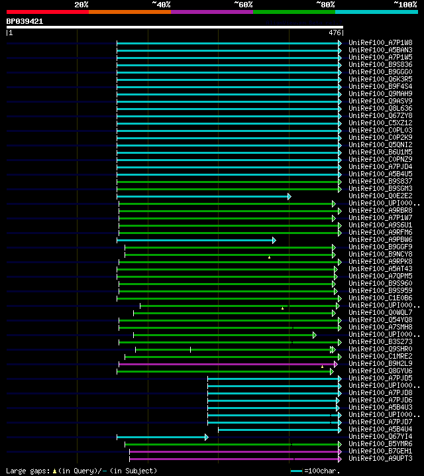Select hit label UniRef100_Q9SHR0
424x476 pixels.
(x=380, y=349)
